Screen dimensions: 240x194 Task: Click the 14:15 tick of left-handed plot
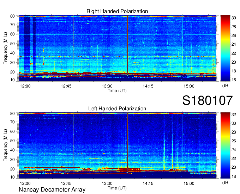point(148,183)
